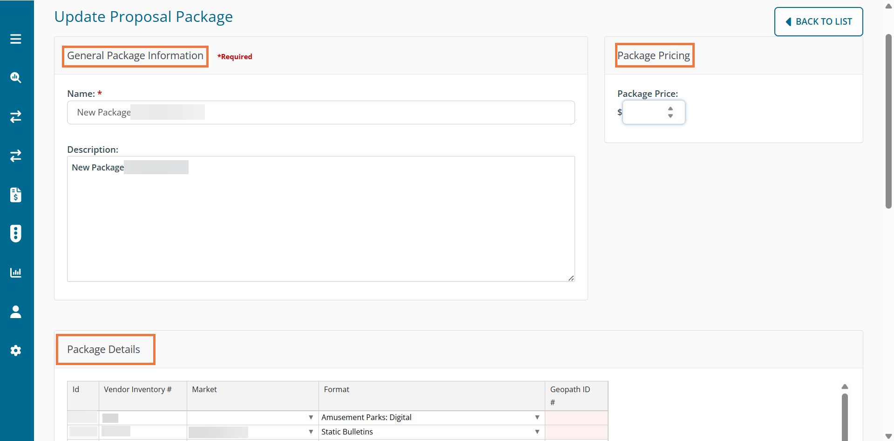Click the page scrollbar down arrow
This screenshot has height=441, width=894.
click(x=888, y=436)
